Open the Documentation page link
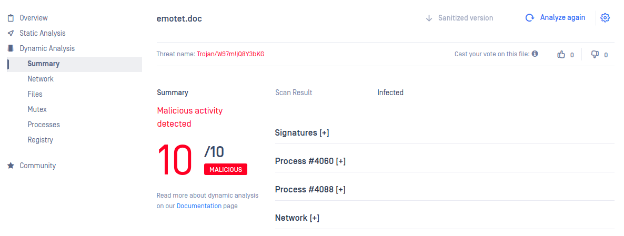Screen dimensions: 624x236 click(x=199, y=206)
